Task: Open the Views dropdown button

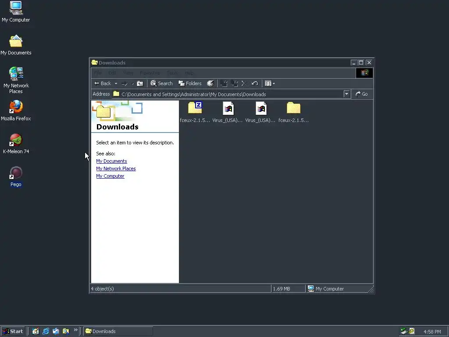Action: coord(270,83)
